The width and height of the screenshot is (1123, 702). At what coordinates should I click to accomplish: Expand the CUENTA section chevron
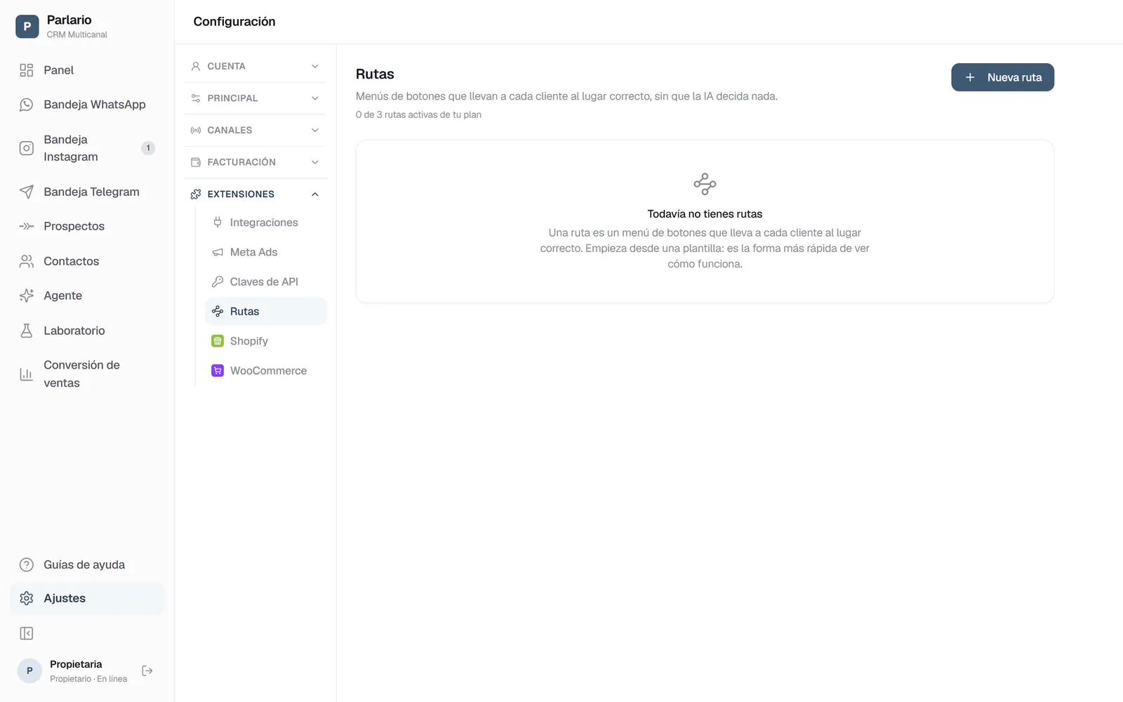(315, 66)
